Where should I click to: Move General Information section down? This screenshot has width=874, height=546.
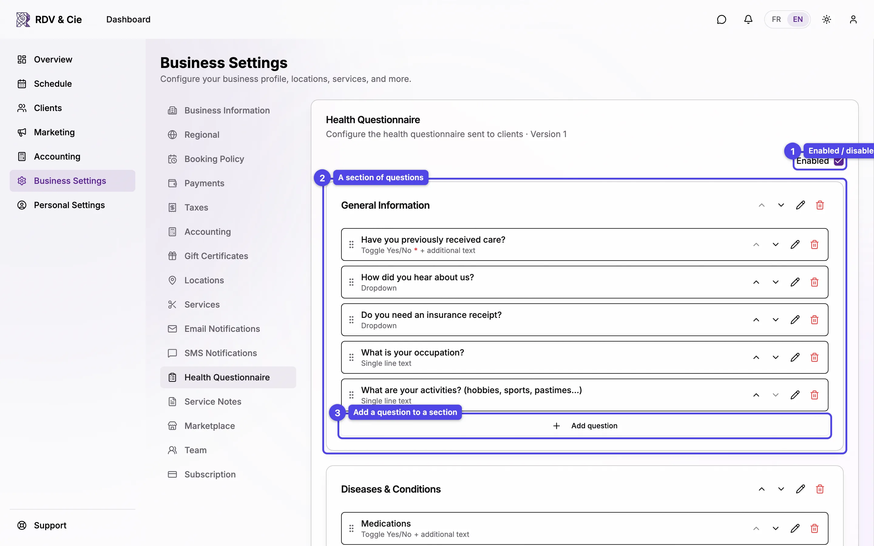coord(781,205)
